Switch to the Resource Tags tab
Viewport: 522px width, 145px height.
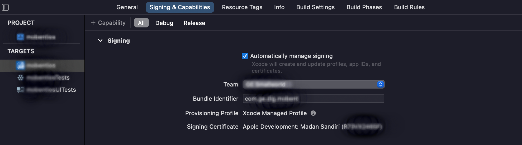pos(242,7)
